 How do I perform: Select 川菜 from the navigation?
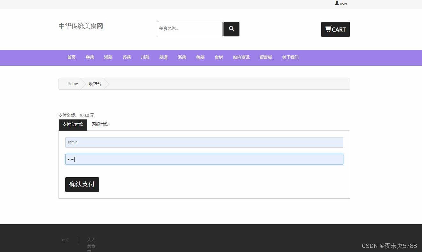[x=145, y=57]
